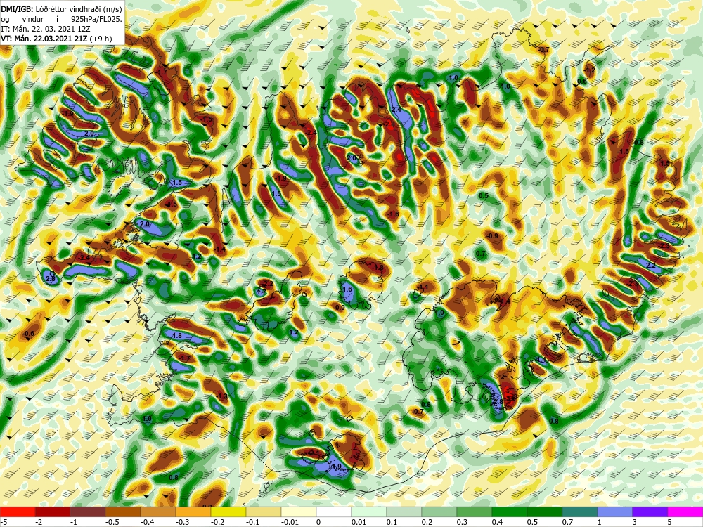Click the bright red legend swatch between -5 and -2
Viewport: 703px width, 527px height.
[x=18, y=512]
